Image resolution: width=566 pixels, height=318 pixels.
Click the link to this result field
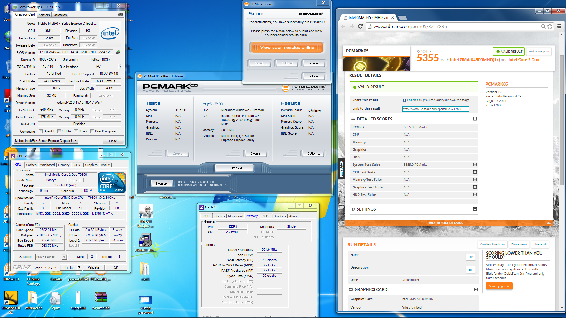point(436,109)
